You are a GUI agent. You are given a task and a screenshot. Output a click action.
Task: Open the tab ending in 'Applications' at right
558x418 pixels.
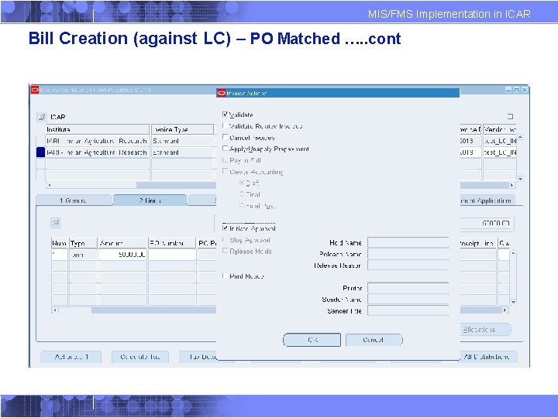[487, 200]
